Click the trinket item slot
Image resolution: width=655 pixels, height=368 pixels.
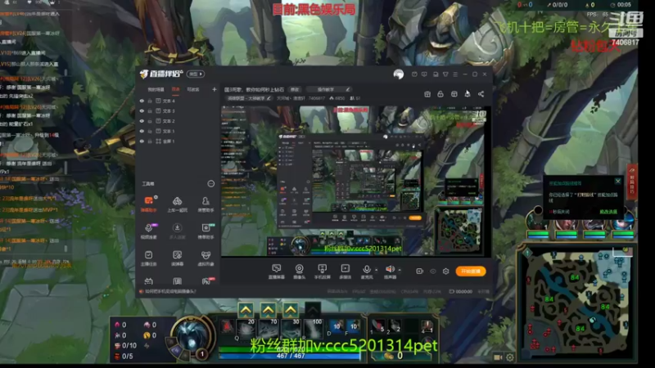tap(427, 325)
